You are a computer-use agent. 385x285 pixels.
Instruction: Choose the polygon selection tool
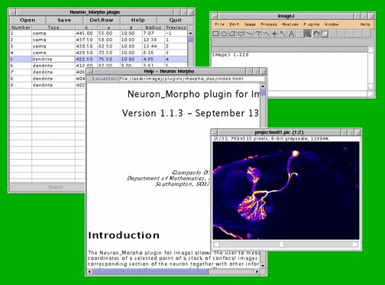point(232,34)
